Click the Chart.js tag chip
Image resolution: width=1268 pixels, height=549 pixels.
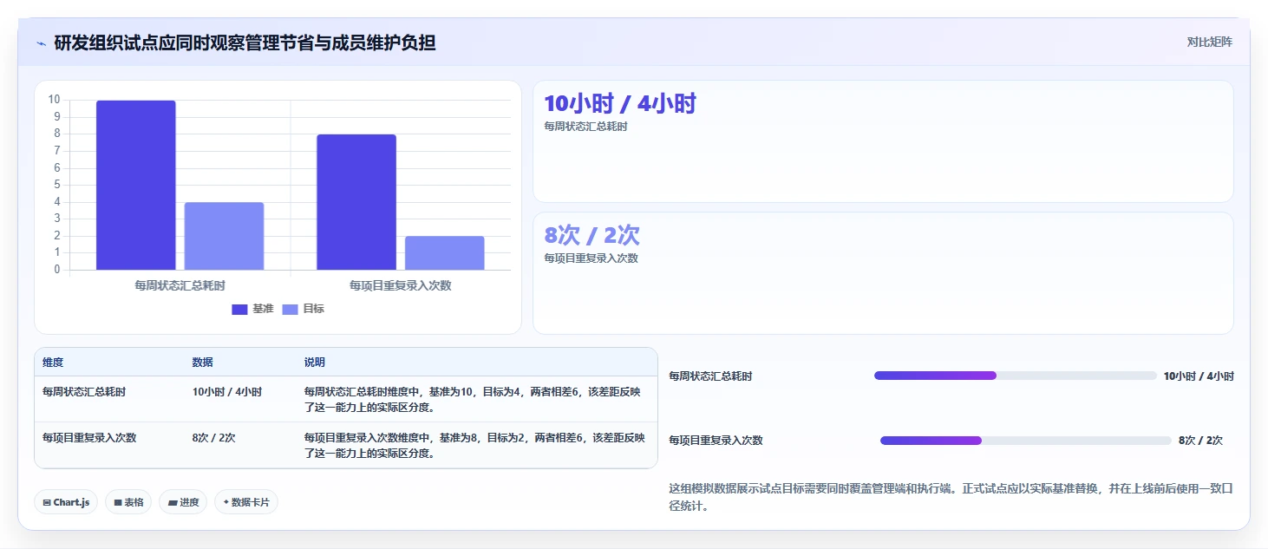66,502
